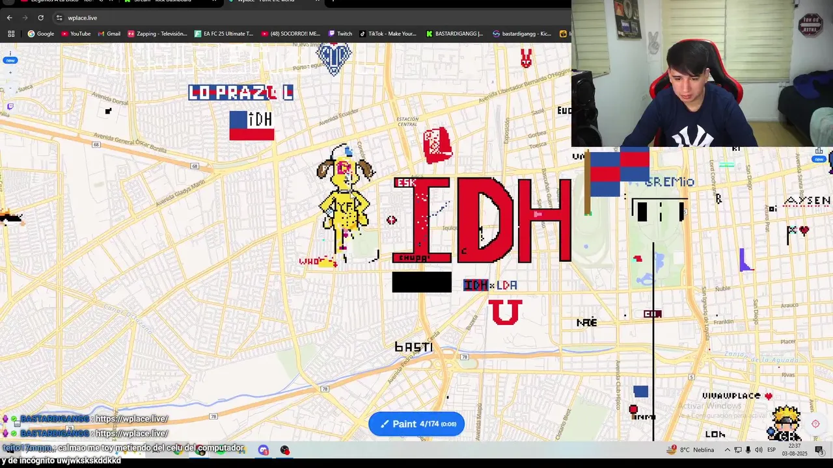
Task: Open the Zapping - Televisión bookmark
Action: click(x=157, y=34)
